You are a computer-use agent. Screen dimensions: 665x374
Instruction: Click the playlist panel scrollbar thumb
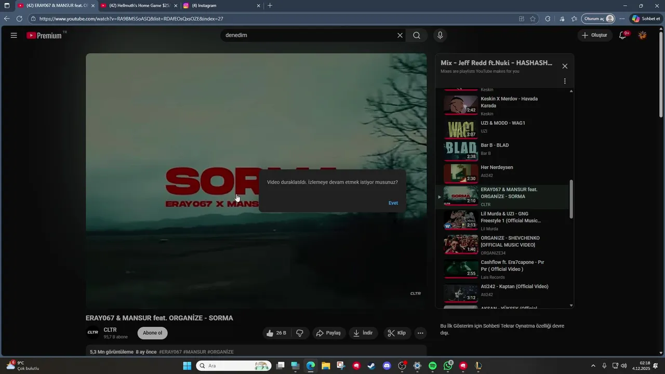click(571, 199)
